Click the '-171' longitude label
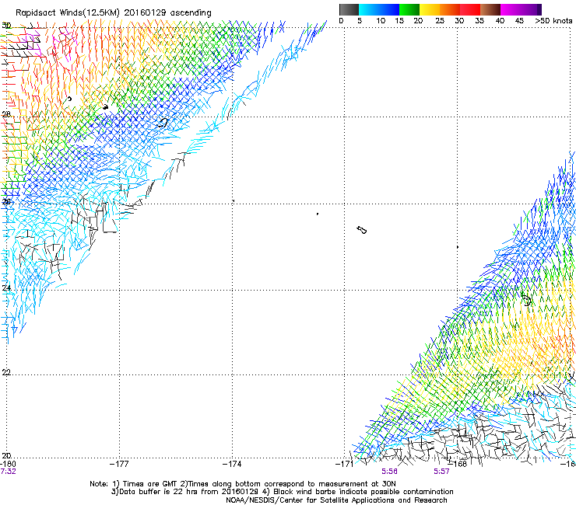The width and height of the screenshot is (576, 505). [x=345, y=464]
